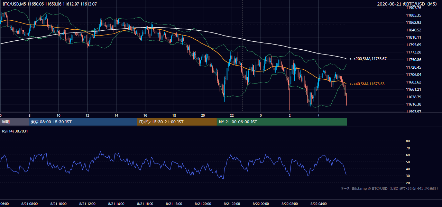442x207 pixels.
Task: Click the hour 12 tick under the price chart
Action: pyautogui.click(x=87, y=115)
